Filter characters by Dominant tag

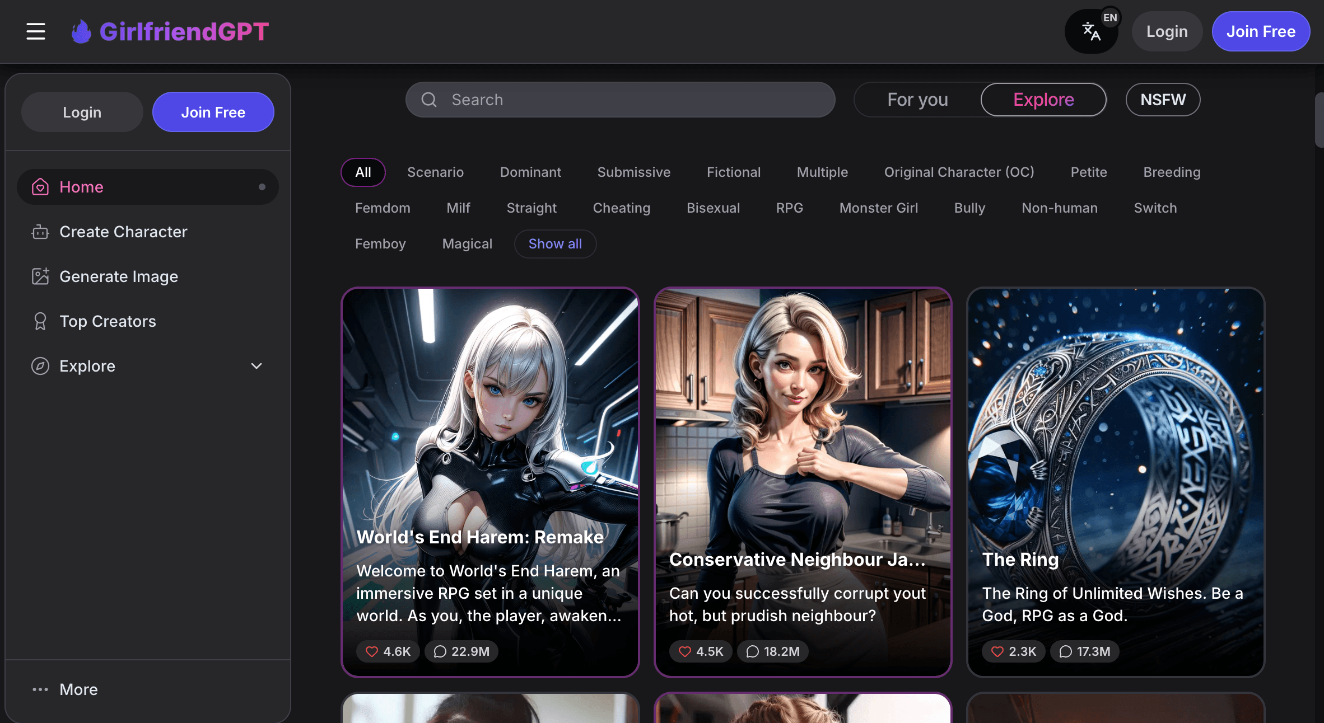click(x=530, y=172)
